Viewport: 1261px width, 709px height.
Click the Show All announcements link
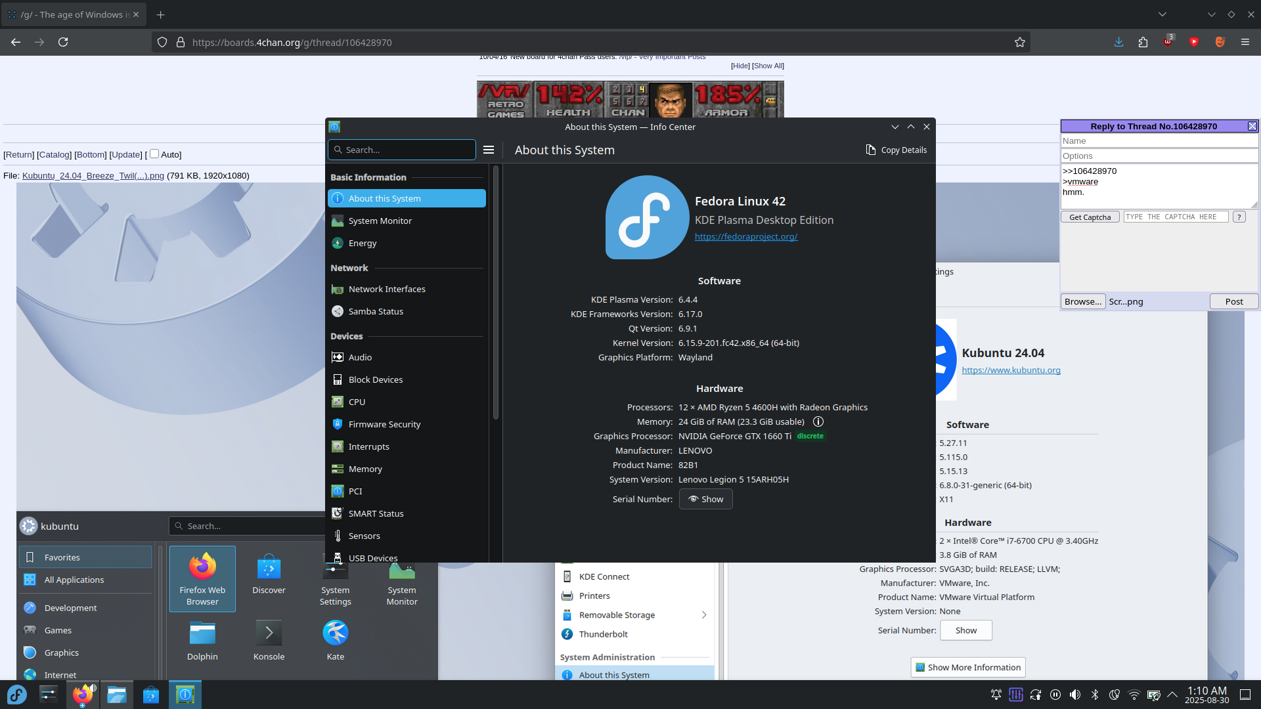pyautogui.click(x=768, y=66)
